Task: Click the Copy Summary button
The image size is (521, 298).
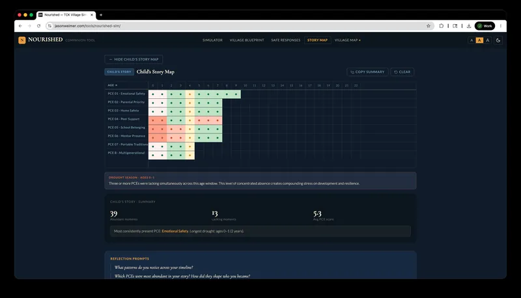Action: pos(367,72)
